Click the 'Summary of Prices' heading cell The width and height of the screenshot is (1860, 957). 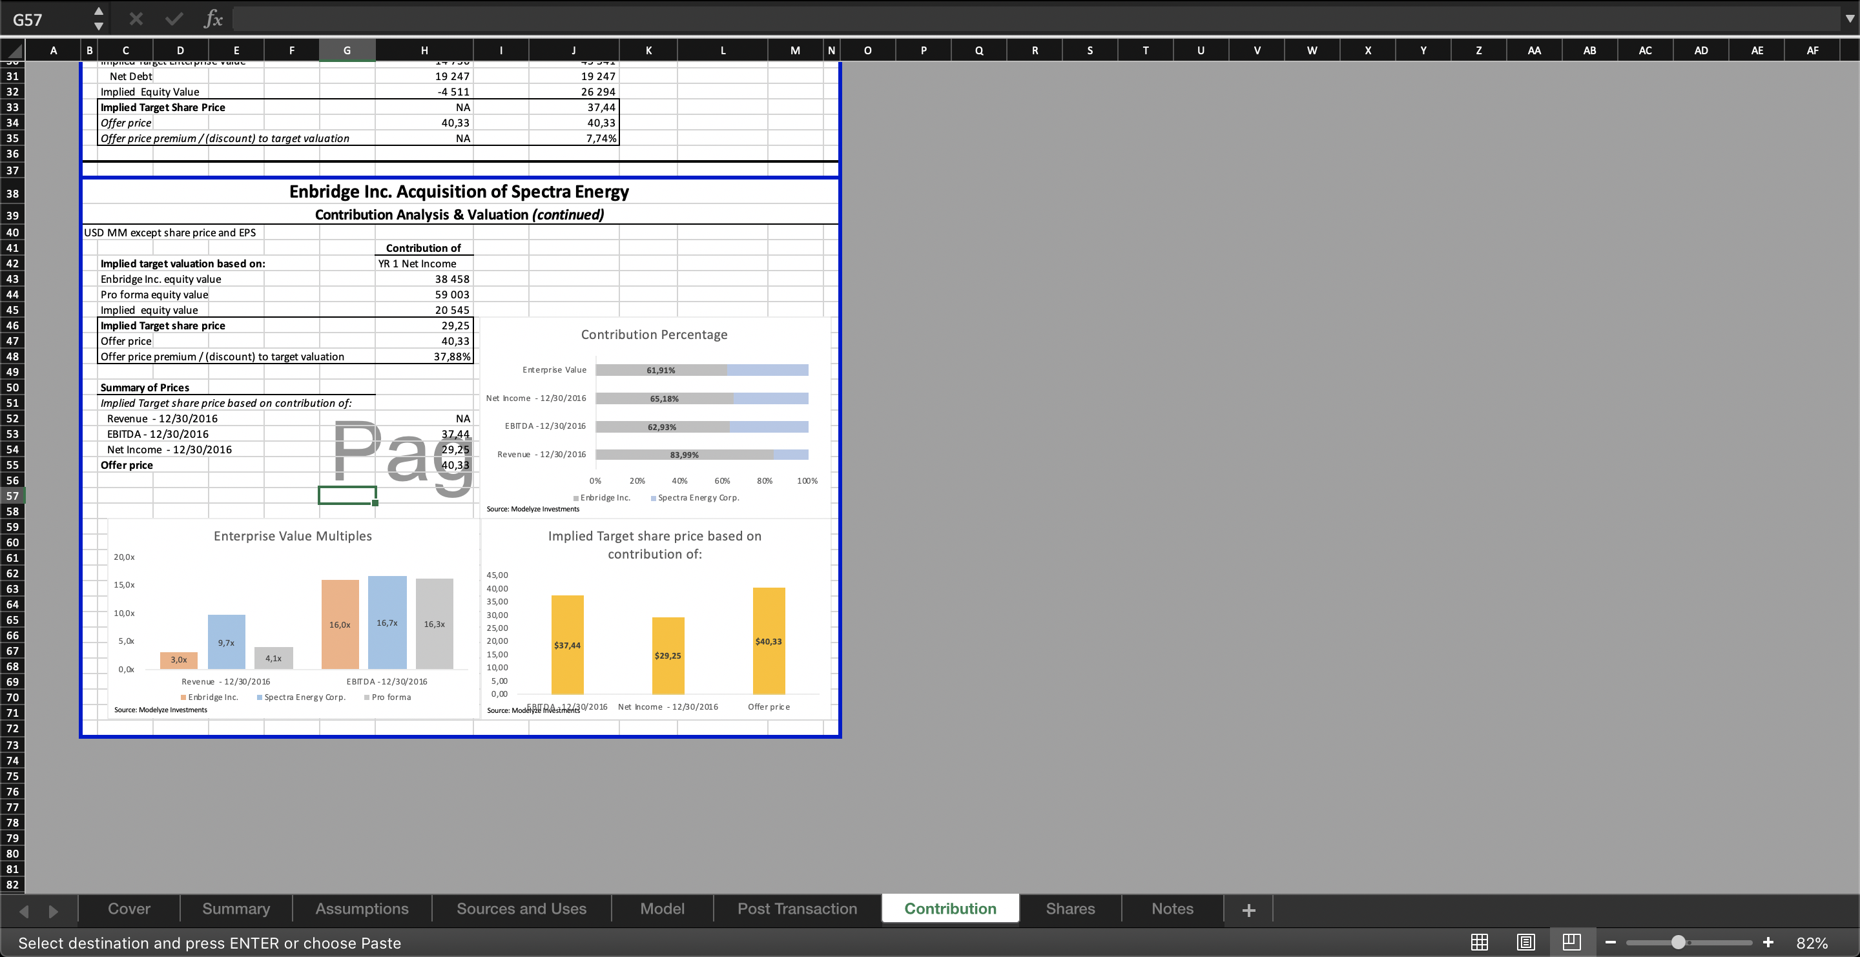coord(145,387)
